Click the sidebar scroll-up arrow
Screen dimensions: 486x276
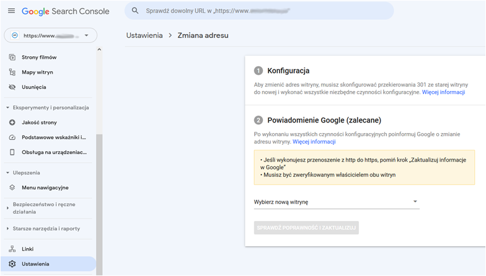click(99, 50)
